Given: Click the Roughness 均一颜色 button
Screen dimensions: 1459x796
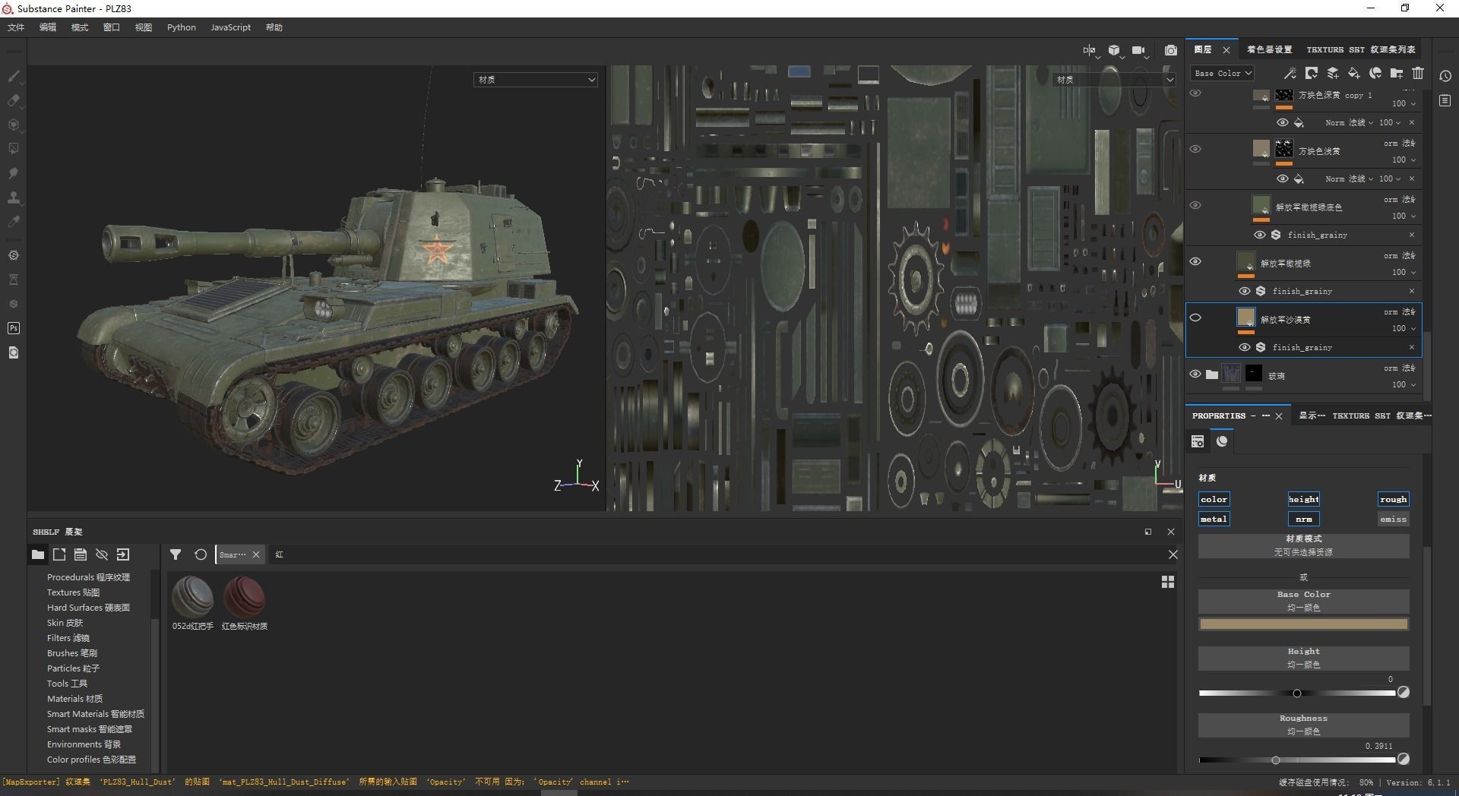Looking at the screenshot, I should click(x=1303, y=725).
